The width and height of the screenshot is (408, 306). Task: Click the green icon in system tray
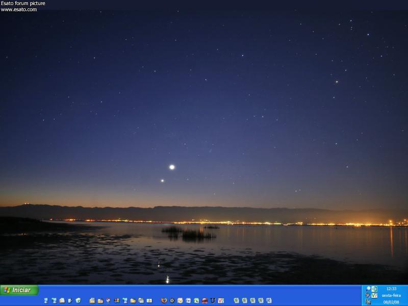pos(374,289)
